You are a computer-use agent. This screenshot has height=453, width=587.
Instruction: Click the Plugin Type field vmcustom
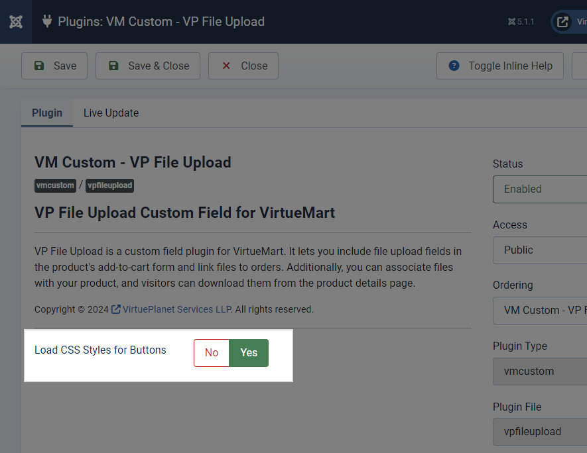pyautogui.click(x=540, y=372)
